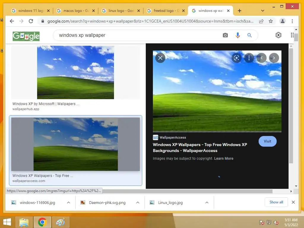Close the windows xp wallpaper tab

(228, 11)
